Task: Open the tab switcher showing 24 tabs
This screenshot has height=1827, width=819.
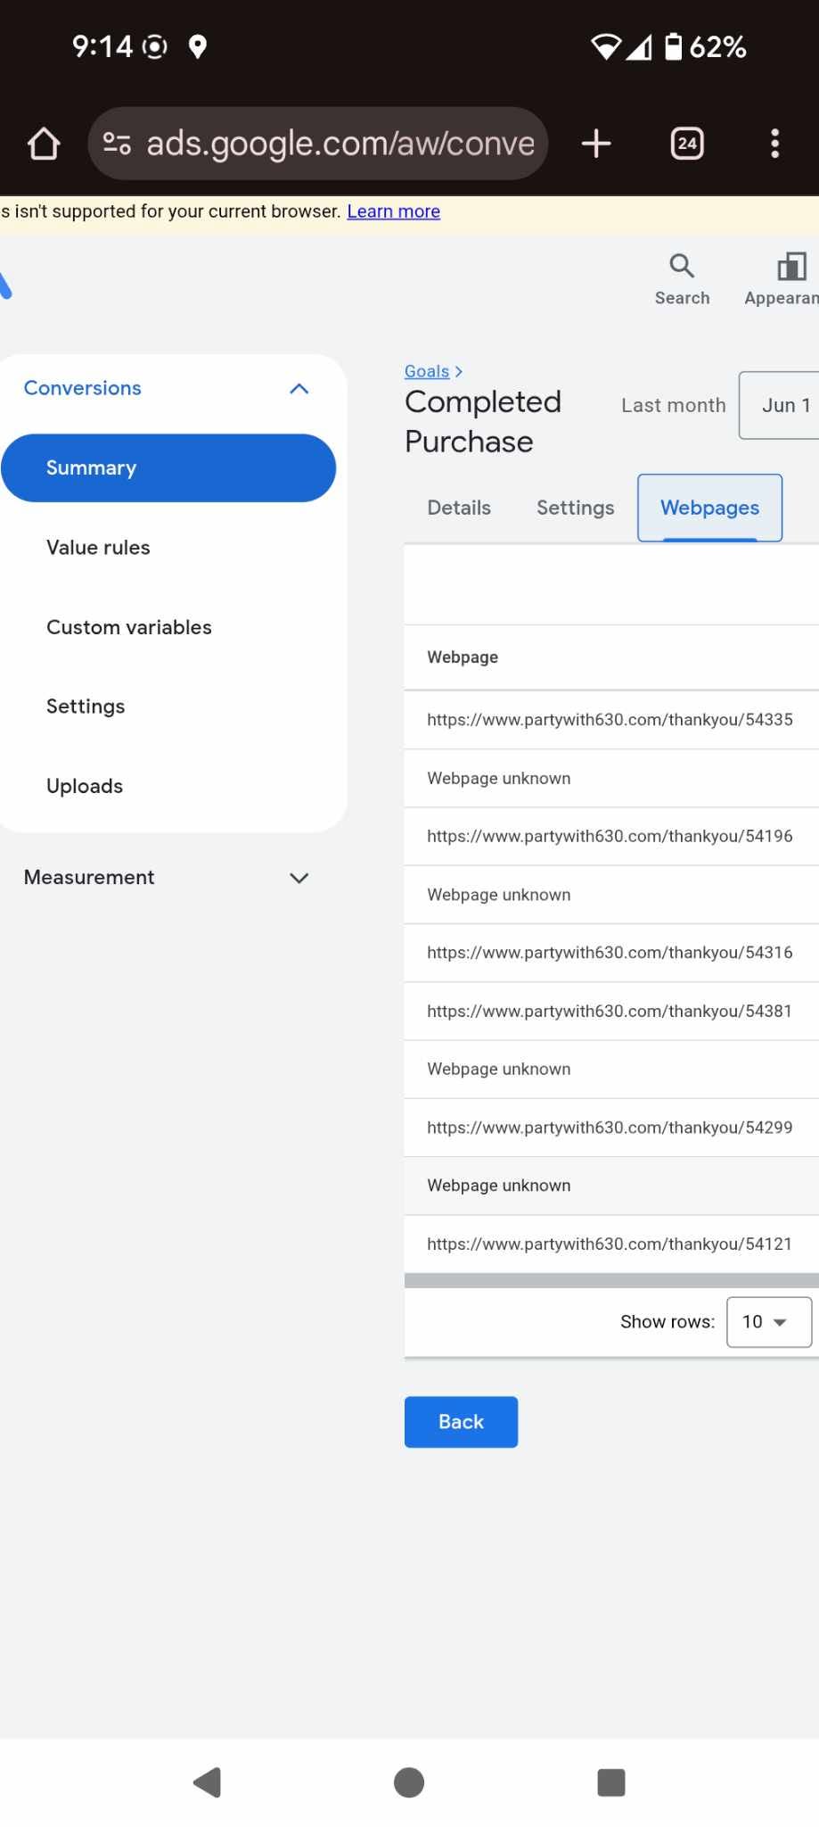Action: pyautogui.click(x=686, y=144)
